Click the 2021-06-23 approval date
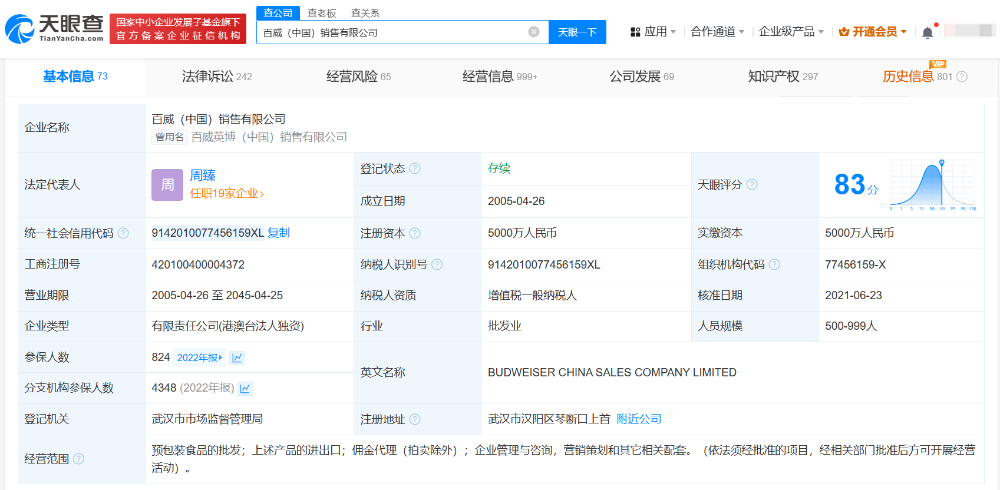 pyautogui.click(x=853, y=296)
